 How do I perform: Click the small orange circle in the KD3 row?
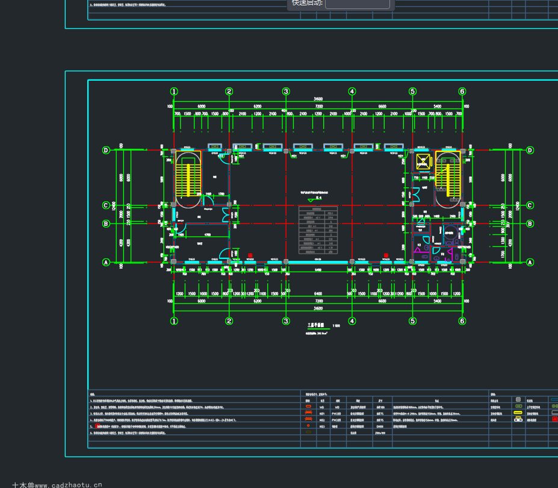point(308,426)
